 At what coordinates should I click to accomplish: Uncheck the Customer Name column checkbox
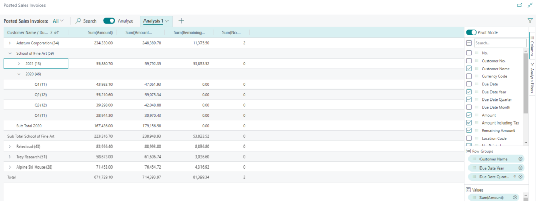coord(469,69)
